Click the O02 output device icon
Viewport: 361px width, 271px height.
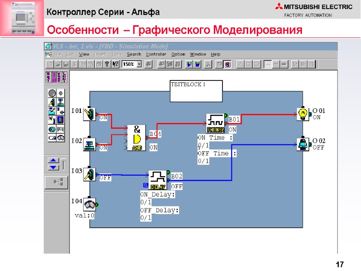(303, 145)
